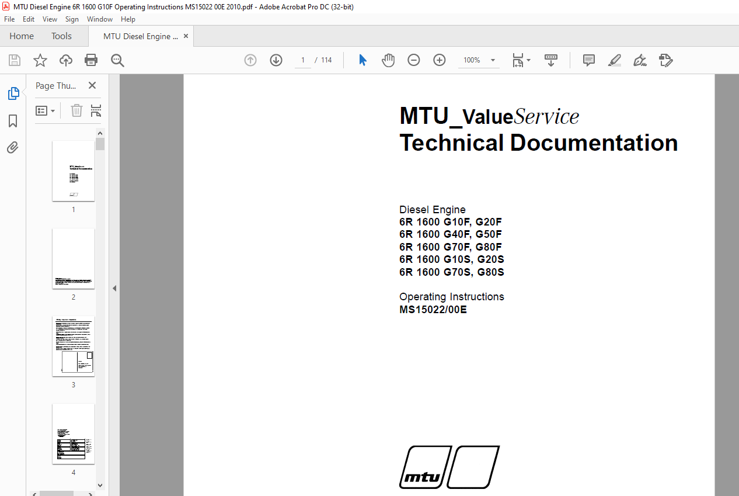Open the Bookmarks sidebar panel
The width and height of the screenshot is (739, 496).
[13, 121]
